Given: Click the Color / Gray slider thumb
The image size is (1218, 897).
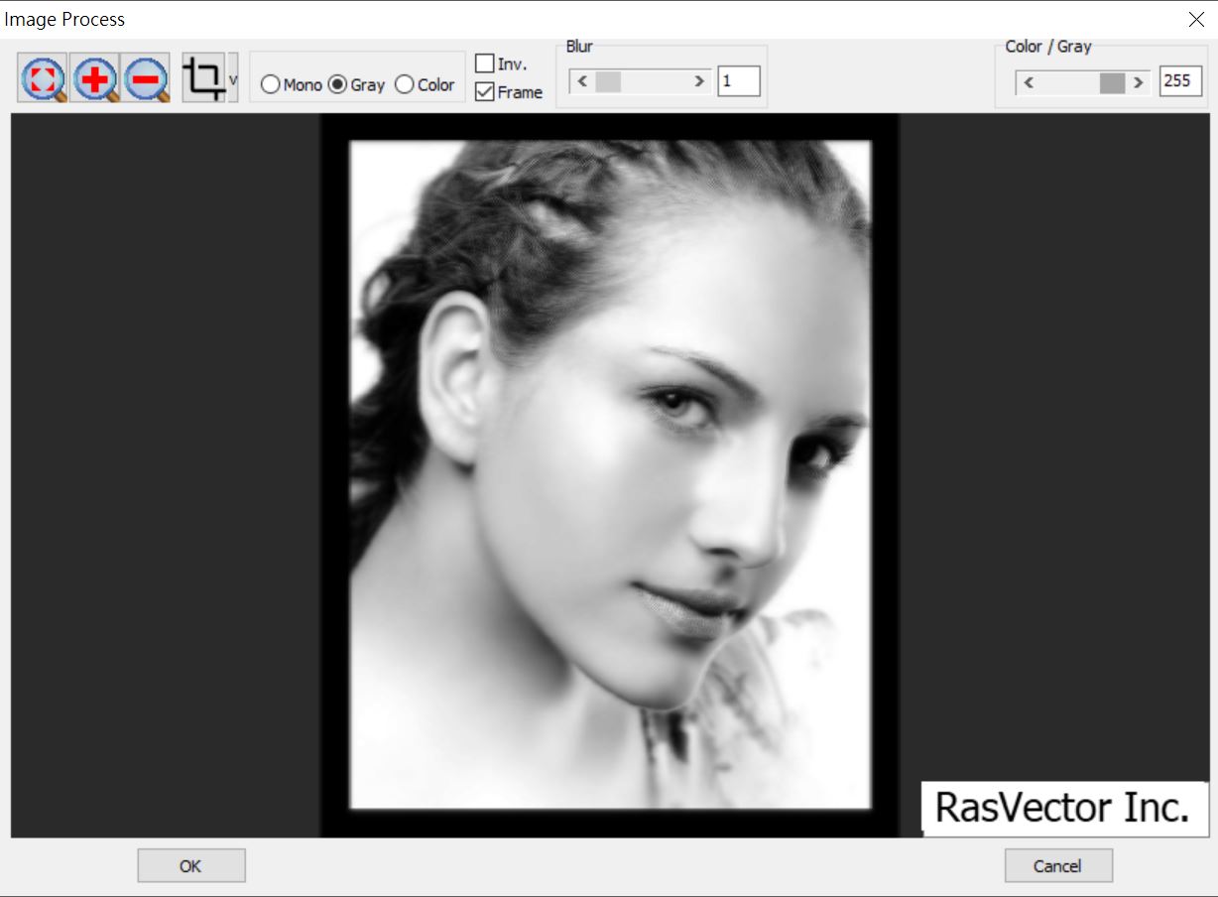Looking at the screenshot, I should (x=1111, y=83).
